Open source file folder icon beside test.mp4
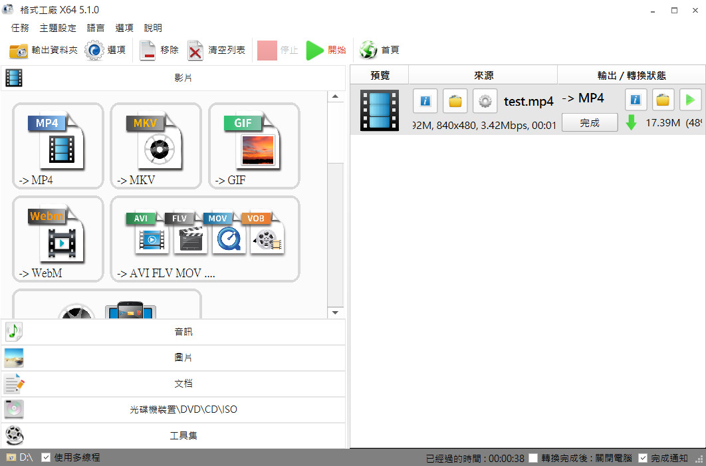Image resolution: width=706 pixels, height=466 pixels. pos(455,100)
